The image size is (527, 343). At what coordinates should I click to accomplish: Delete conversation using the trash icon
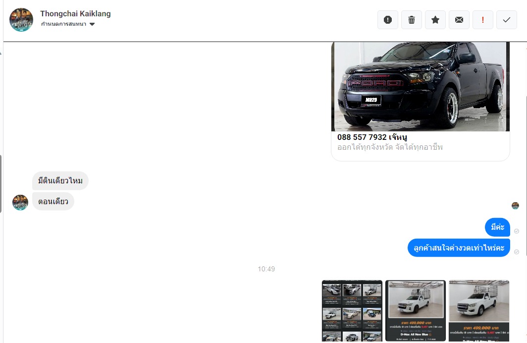[412, 20]
